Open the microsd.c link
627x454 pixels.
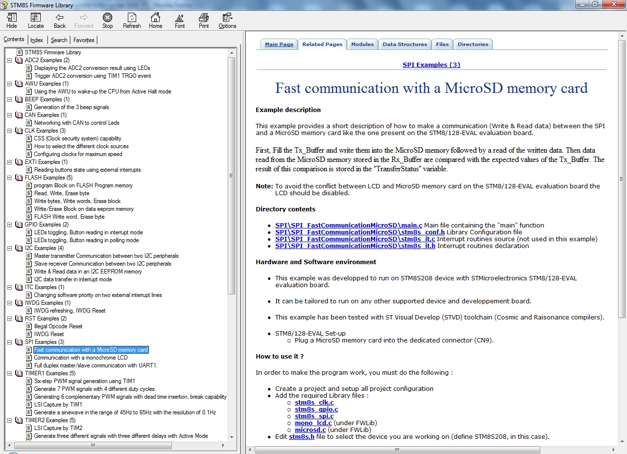[310, 430]
